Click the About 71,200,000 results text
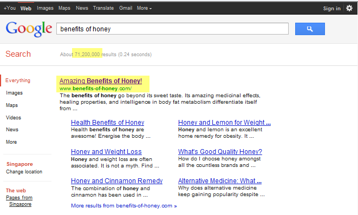358x215 pixels. coord(106,55)
